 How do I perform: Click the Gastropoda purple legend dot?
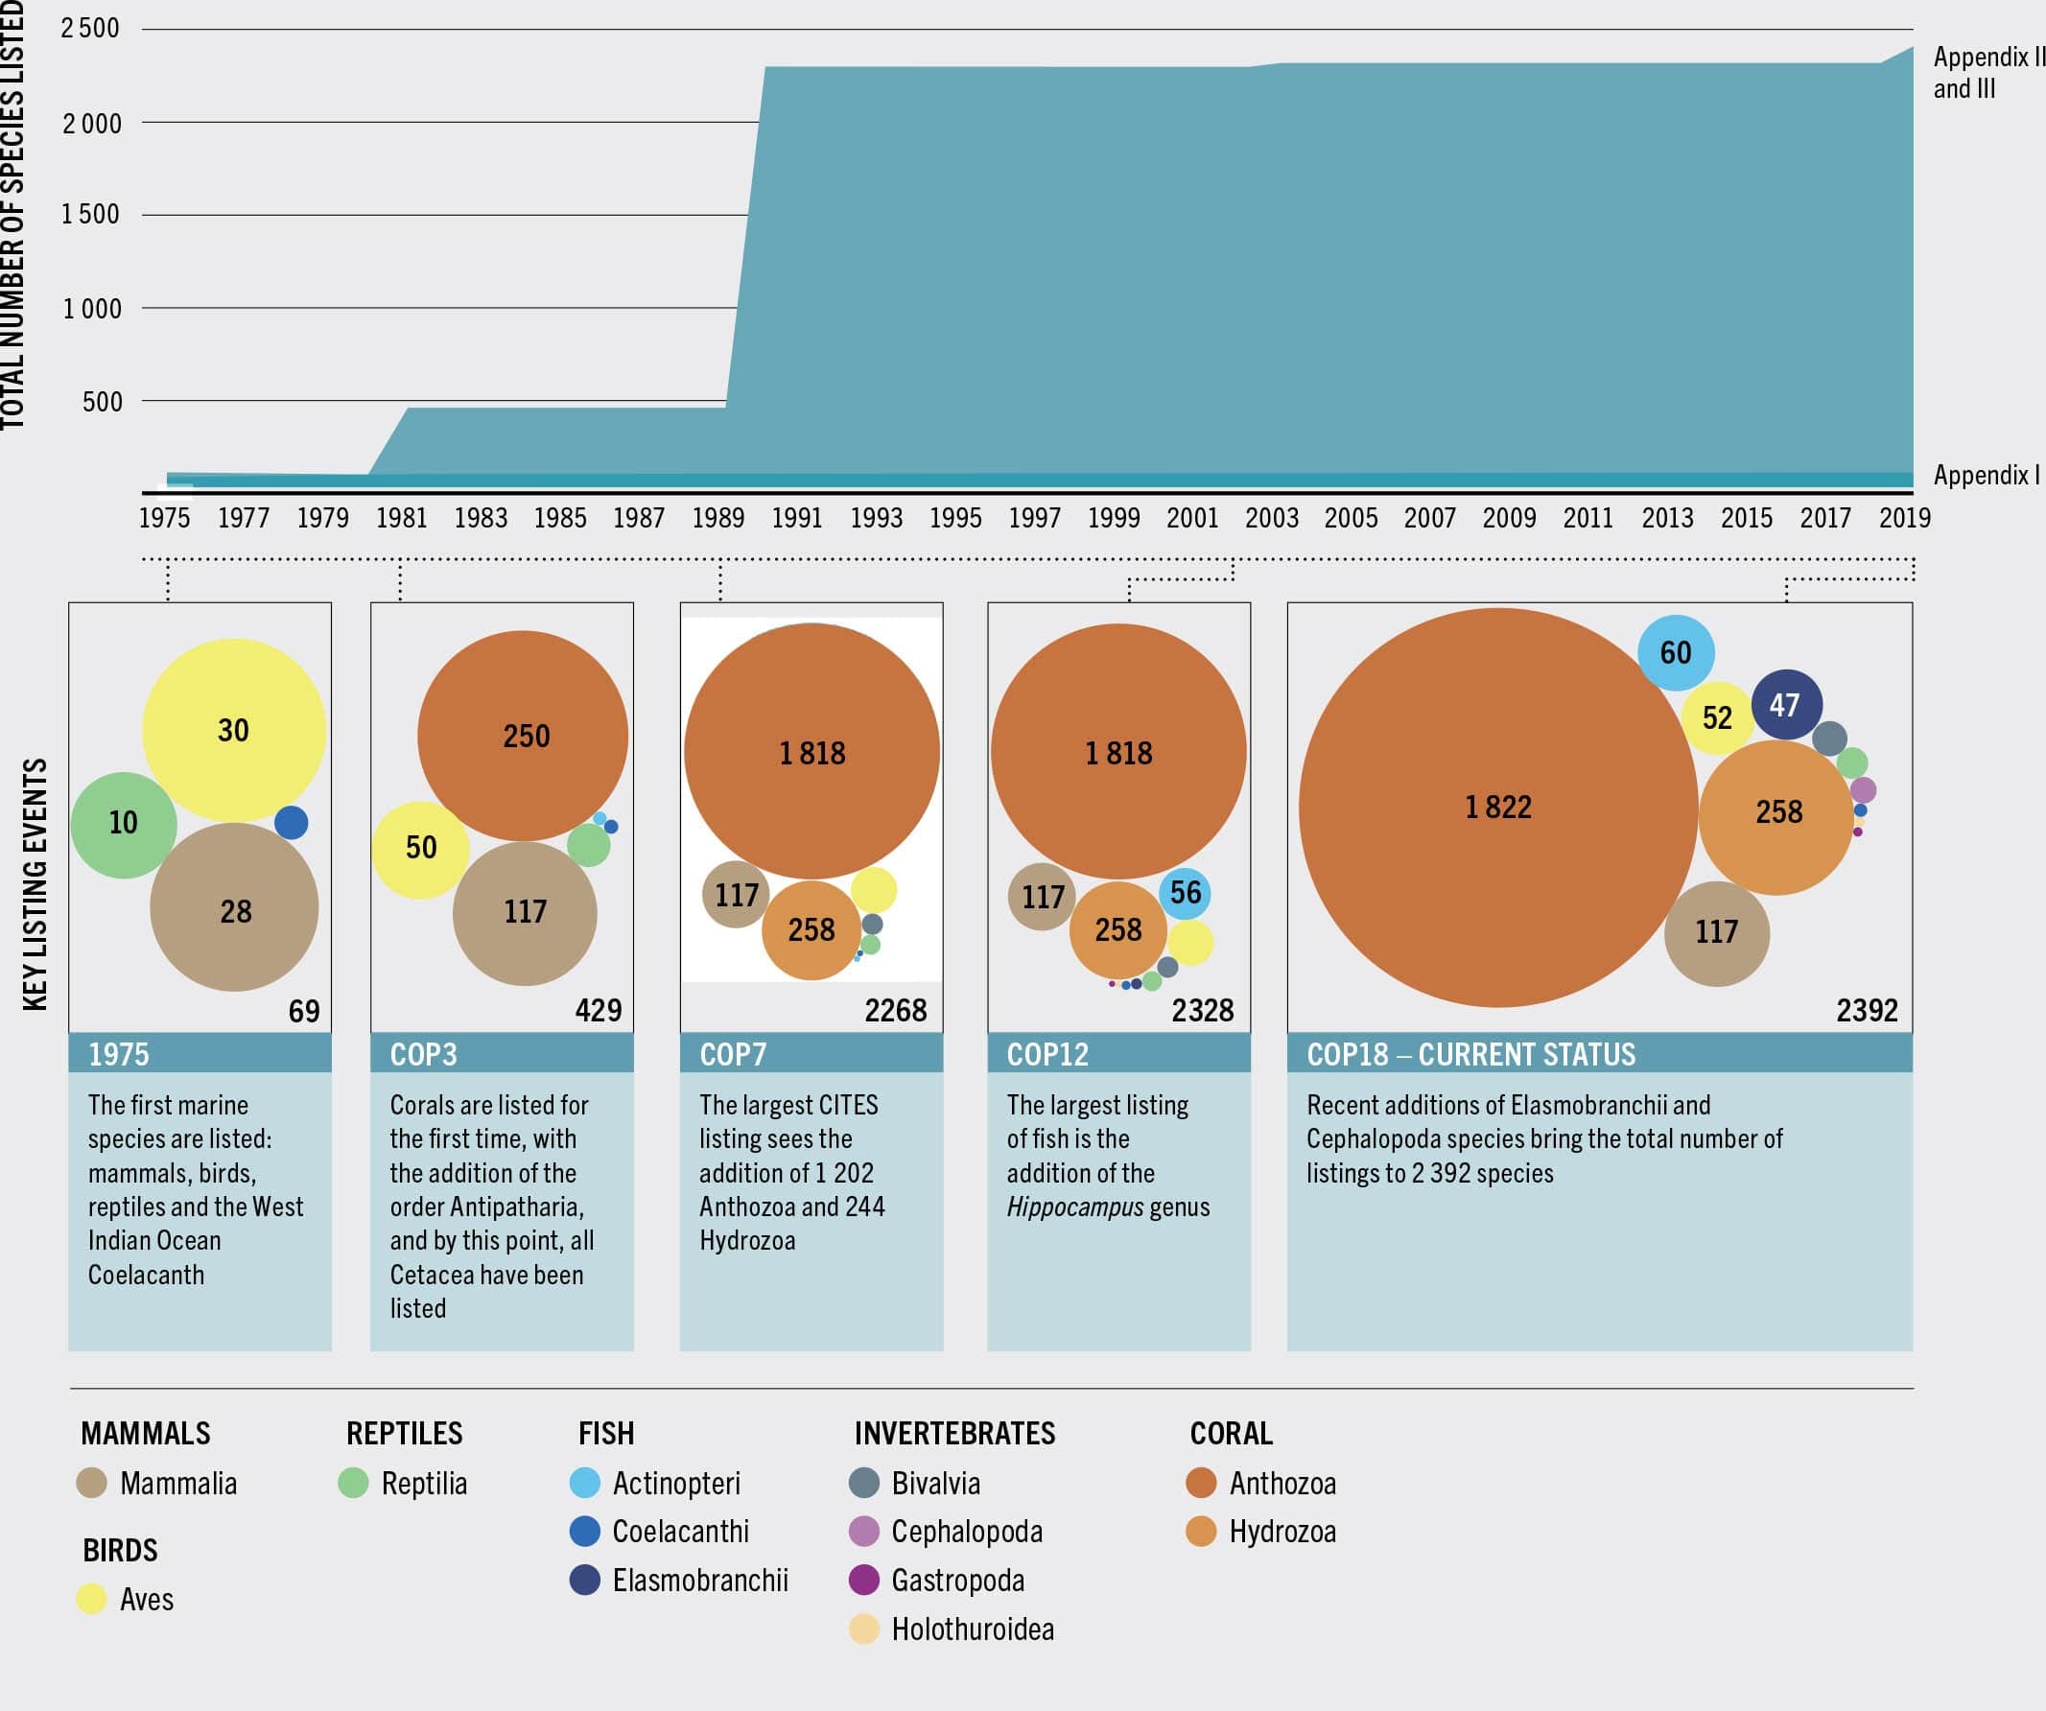click(864, 1580)
